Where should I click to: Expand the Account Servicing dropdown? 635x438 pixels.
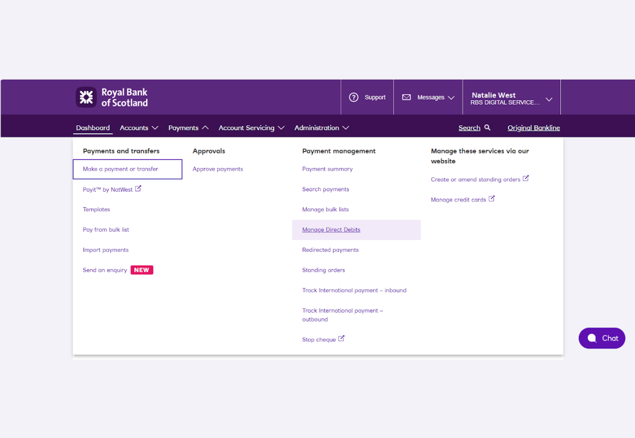252,127
